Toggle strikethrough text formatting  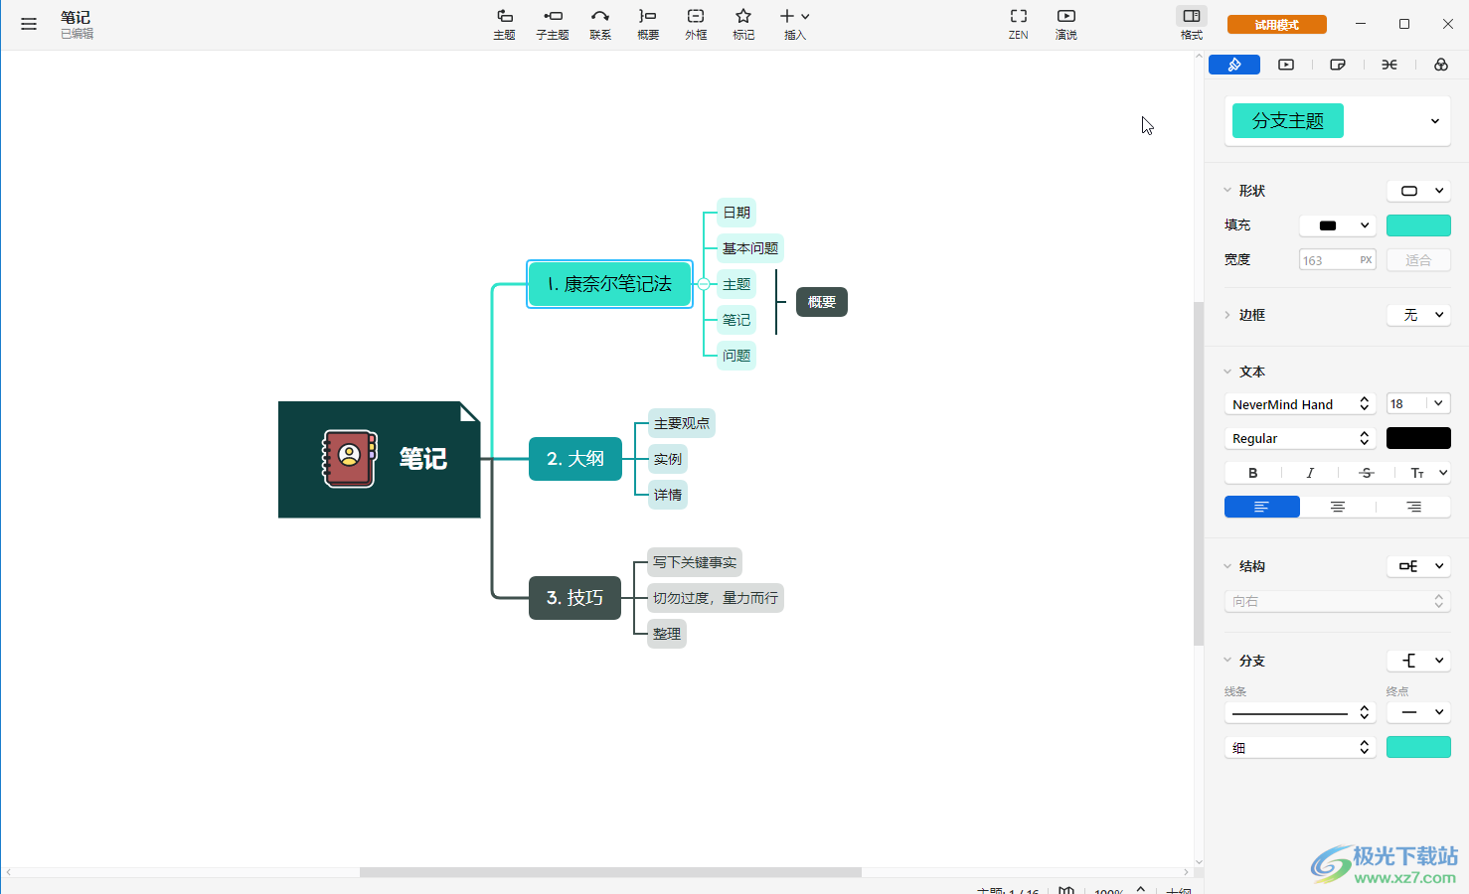click(1367, 473)
